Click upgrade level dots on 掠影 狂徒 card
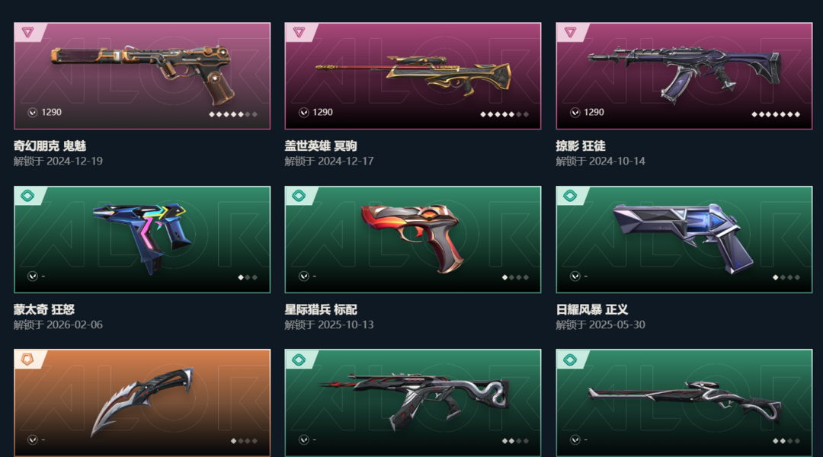 (776, 113)
